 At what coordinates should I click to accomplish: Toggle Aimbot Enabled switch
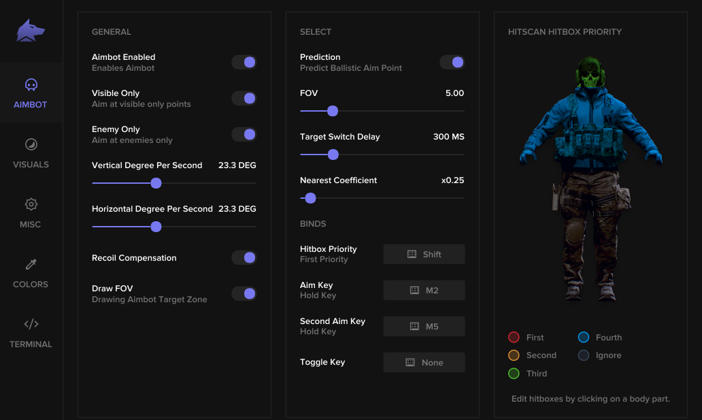click(244, 63)
